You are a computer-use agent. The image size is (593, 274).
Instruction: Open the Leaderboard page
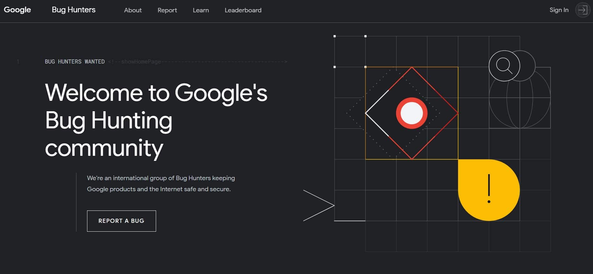[x=243, y=10]
